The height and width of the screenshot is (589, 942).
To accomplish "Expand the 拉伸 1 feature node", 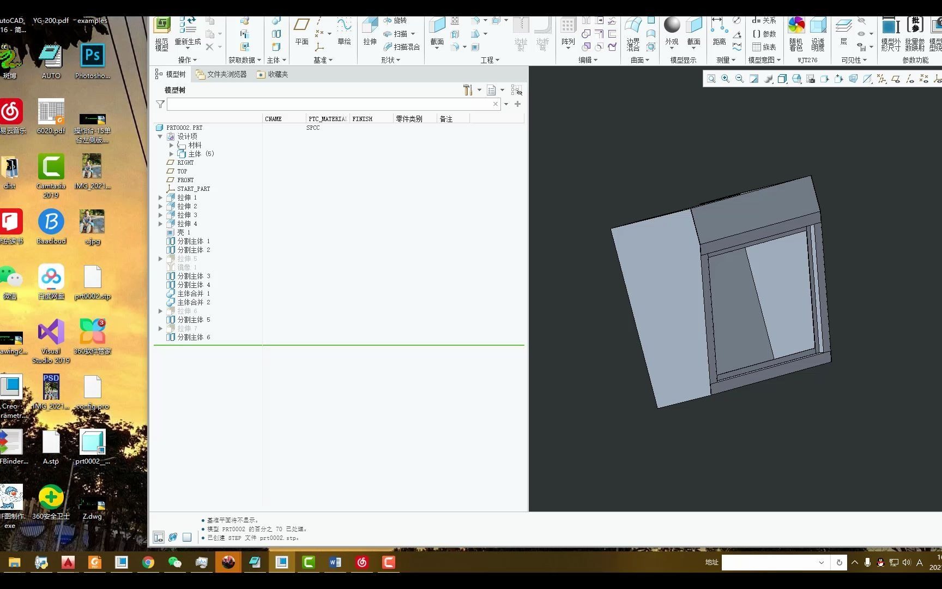I will [x=160, y=197].
